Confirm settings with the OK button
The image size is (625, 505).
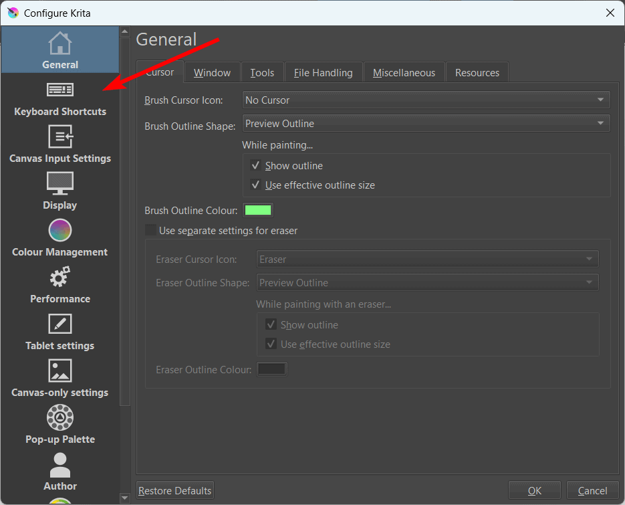coord(534,490)
